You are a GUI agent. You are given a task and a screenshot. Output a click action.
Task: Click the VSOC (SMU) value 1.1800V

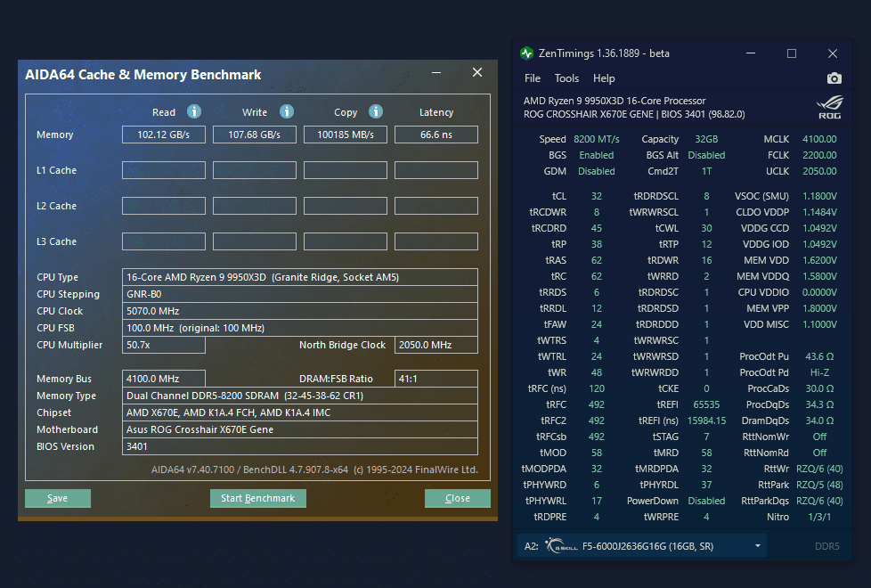pyautogui.click(x=819, y=196)
